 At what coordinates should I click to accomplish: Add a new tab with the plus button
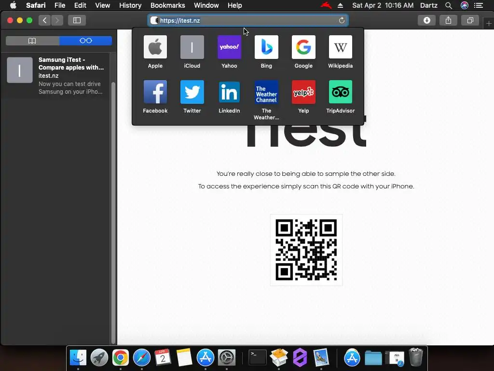point(489,23)
